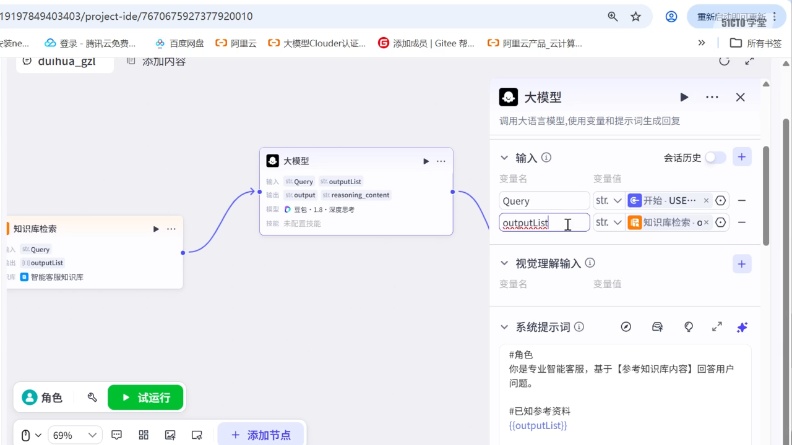Run 大模型 from the side panel header
792x445 pixels.
(x=684, y=97)
